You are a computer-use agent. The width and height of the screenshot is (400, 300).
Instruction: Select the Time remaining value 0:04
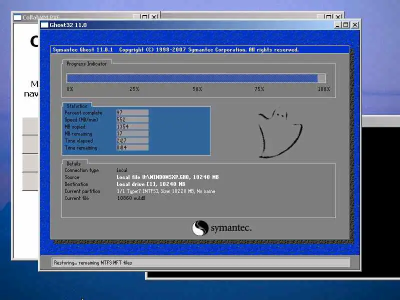tap(132, 147)
